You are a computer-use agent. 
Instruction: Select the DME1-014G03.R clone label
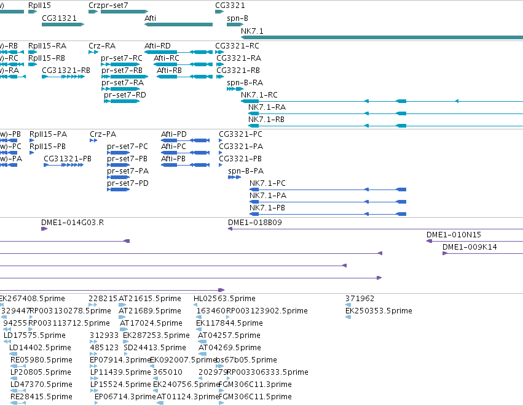(73, 222)
